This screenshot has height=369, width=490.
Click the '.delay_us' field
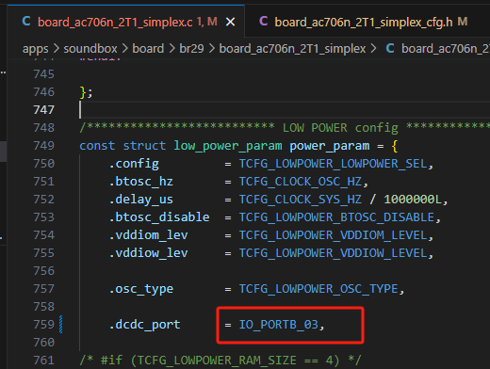pos(141,200)
